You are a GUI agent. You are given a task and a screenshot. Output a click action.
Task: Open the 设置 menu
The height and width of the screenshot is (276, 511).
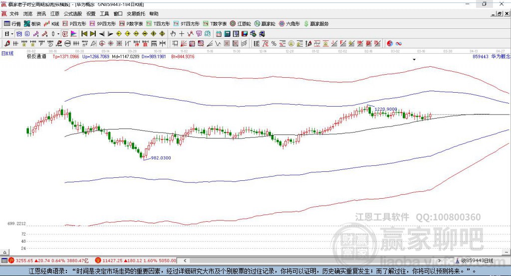(x=91, y=13)
